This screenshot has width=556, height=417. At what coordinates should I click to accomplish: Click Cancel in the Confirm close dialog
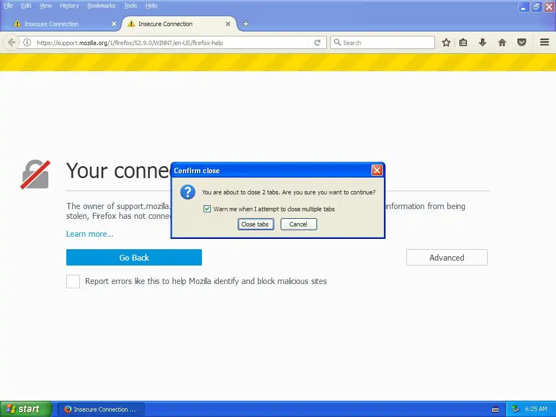click(299, 224)
